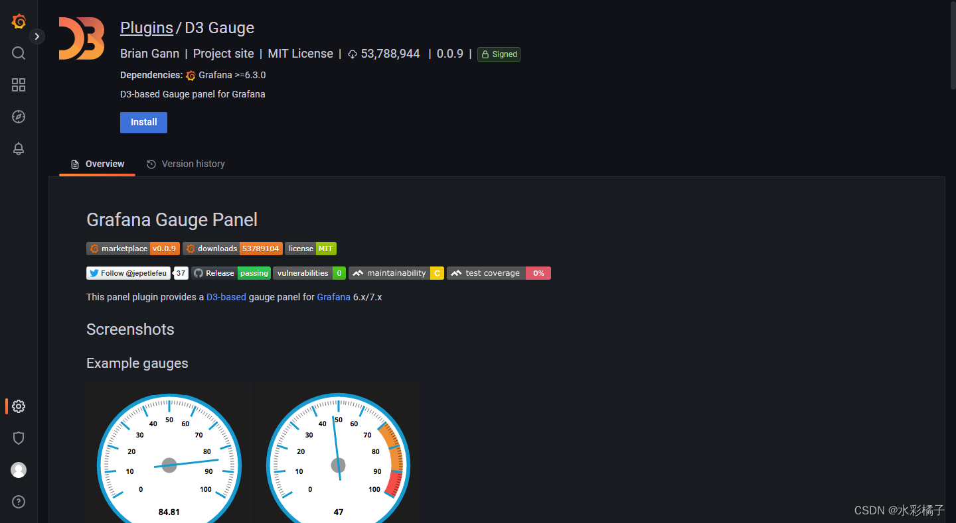Click Follow @jepetlefeu Twitter badge
The height and width of the screenshot is (523, 956).
128,273
